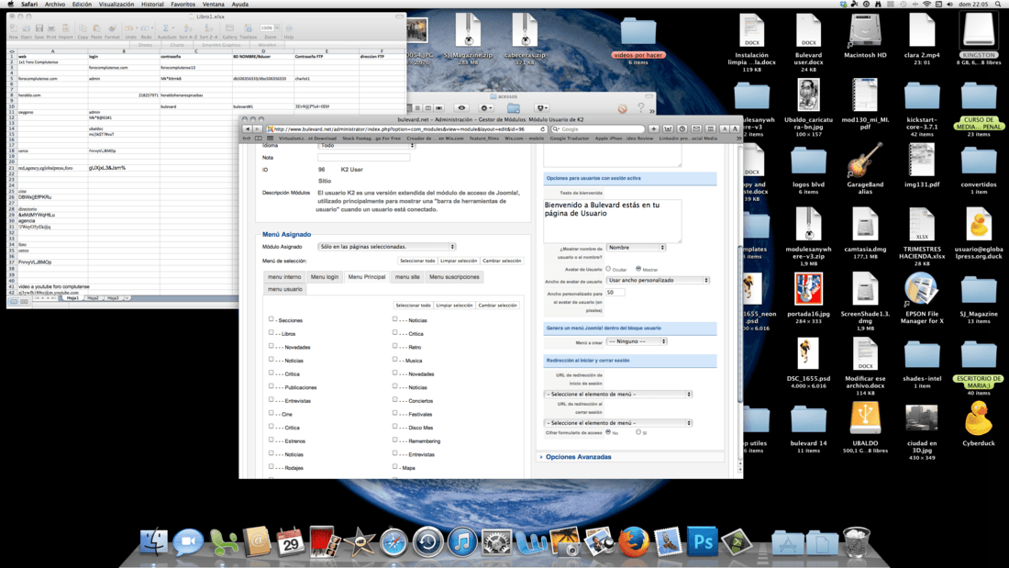Image resolution: width=1009 pixels, height=568 pixels.
Task: Save the Libro1.xlsx workbook via Save icon
Action: click(x=39, y=29)
